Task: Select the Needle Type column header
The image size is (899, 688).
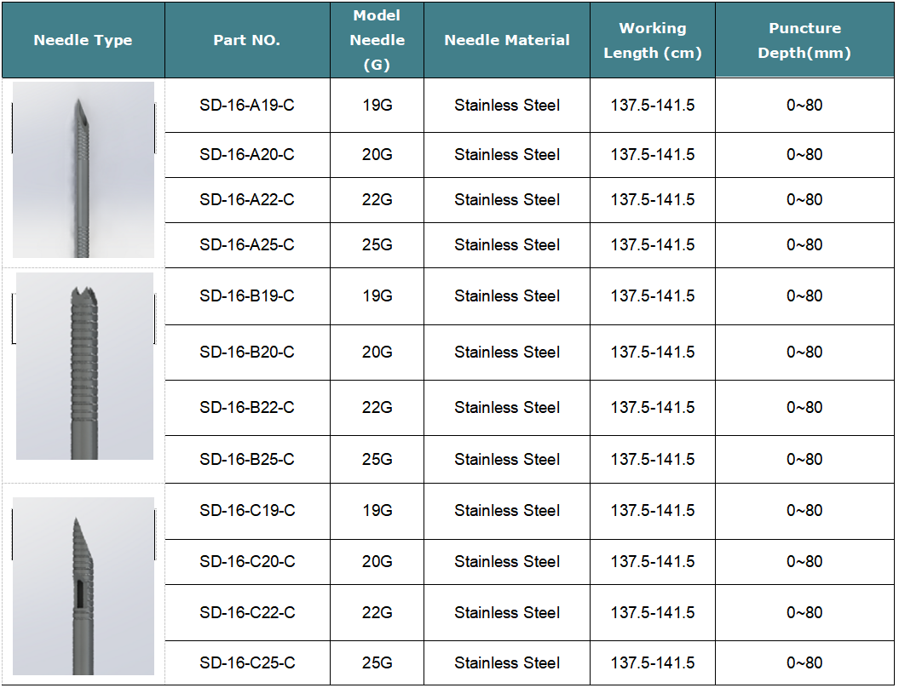Action: [84, 40]
